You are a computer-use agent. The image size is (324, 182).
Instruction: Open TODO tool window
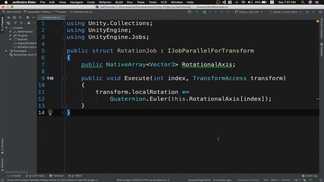point(75,176)
